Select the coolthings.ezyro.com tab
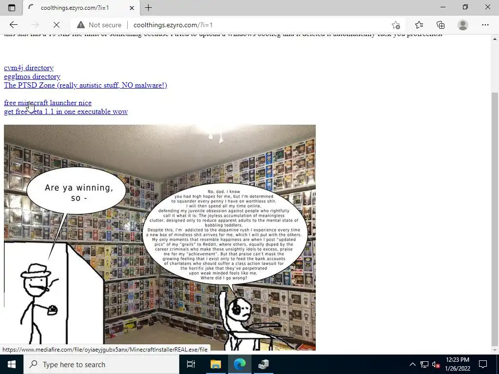 tap(81, 8)
